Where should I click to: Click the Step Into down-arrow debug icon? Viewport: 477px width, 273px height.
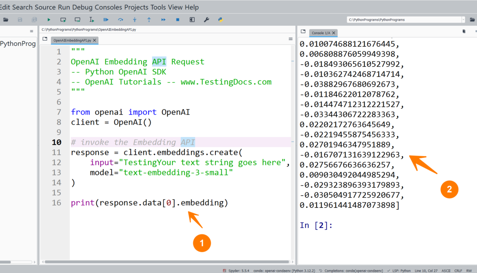pos(134,20)
